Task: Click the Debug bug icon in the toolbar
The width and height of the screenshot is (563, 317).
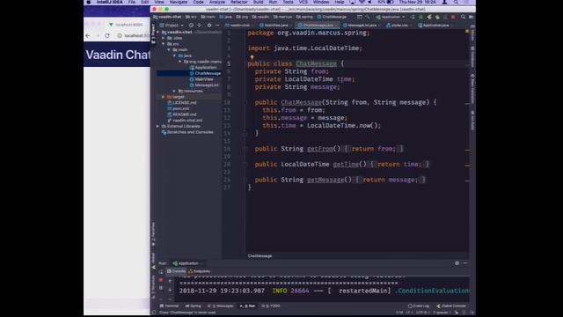Action: (x=420, y=17)
